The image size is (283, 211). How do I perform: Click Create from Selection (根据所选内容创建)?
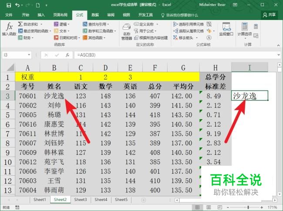pyautogui.click(x=151, y=38)
